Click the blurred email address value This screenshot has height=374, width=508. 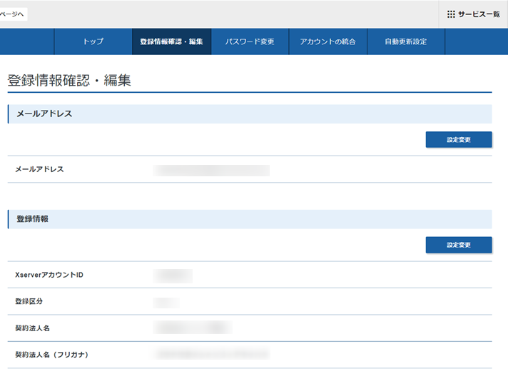pyautogui.click(x=212, y=170)
